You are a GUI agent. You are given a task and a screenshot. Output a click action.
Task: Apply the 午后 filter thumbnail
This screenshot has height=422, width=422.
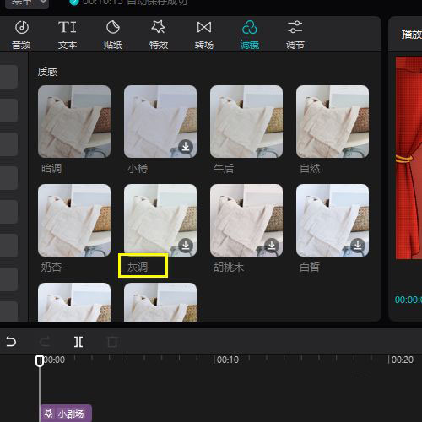click(246, 122)
